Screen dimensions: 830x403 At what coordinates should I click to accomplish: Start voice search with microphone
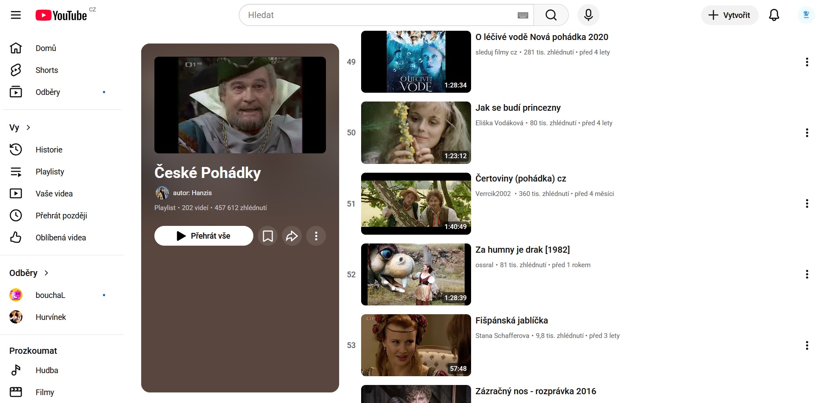588,15
